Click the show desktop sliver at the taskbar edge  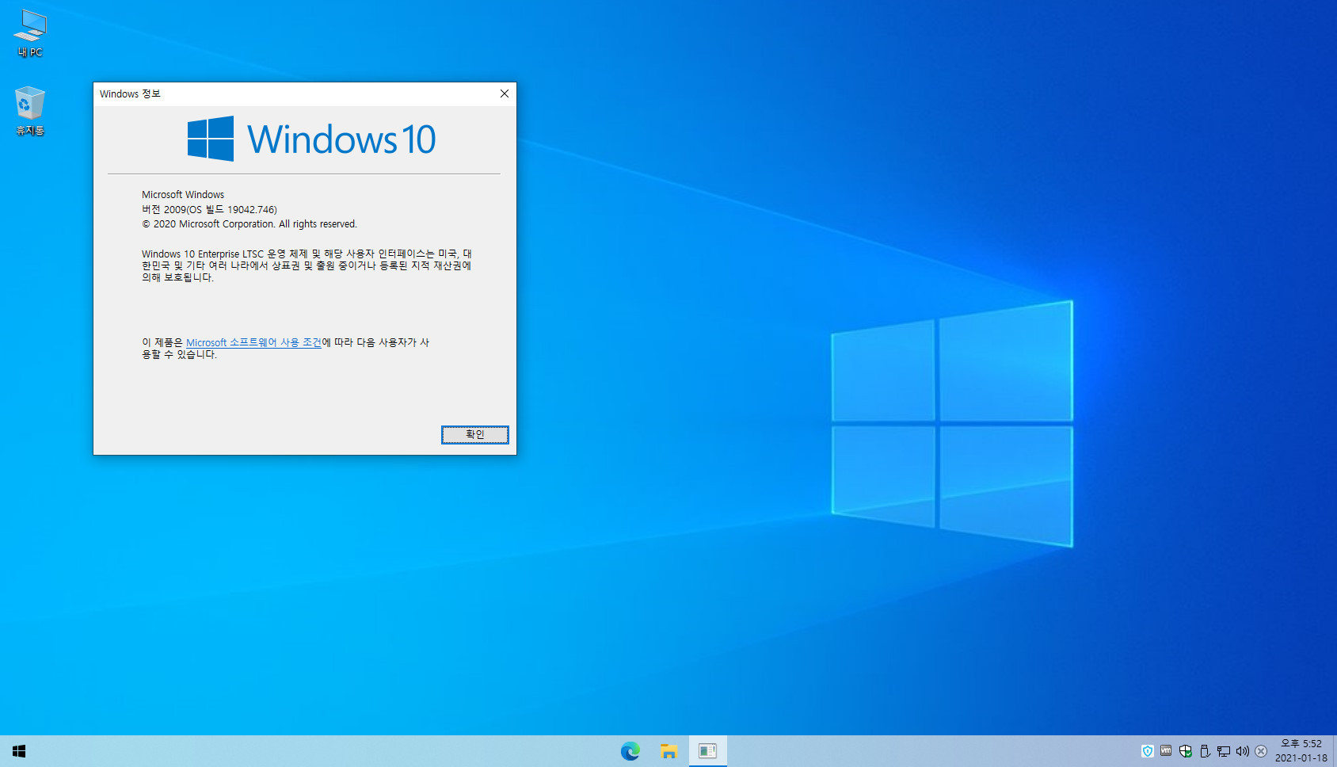(1335, 751)
